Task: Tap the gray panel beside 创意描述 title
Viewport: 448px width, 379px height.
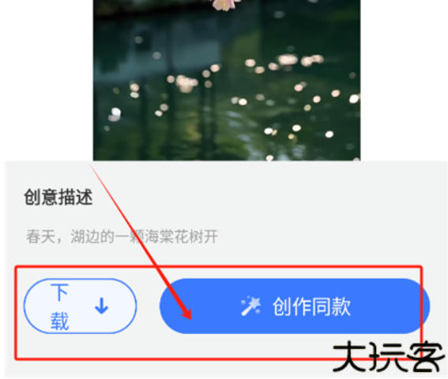Action: (x=257, y=197)
